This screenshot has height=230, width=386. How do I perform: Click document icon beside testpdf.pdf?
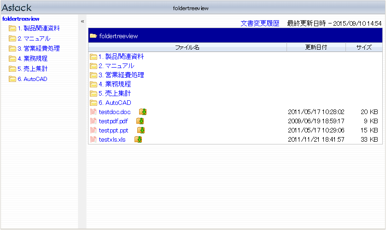[x=94, y=121]
